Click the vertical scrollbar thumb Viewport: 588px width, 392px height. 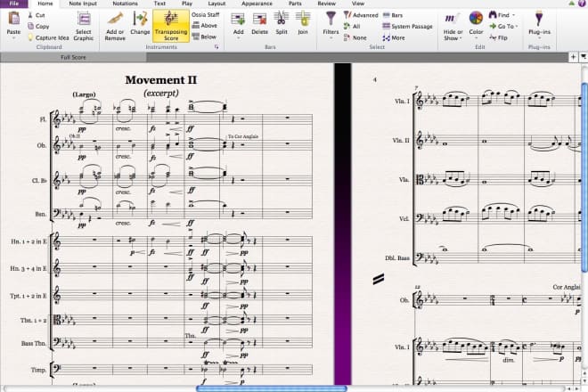coord(584,177)
